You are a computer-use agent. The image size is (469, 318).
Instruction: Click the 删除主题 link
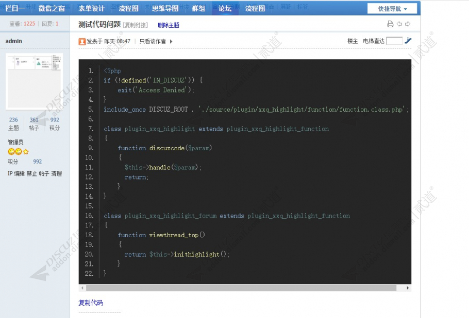click(169, 25)
